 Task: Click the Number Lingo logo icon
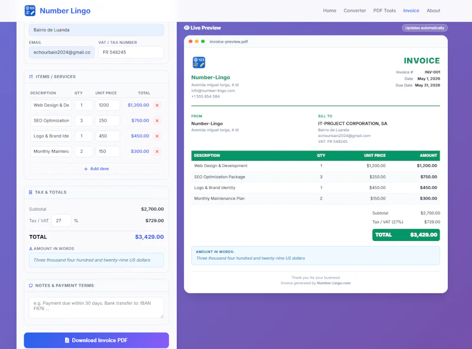30,11
